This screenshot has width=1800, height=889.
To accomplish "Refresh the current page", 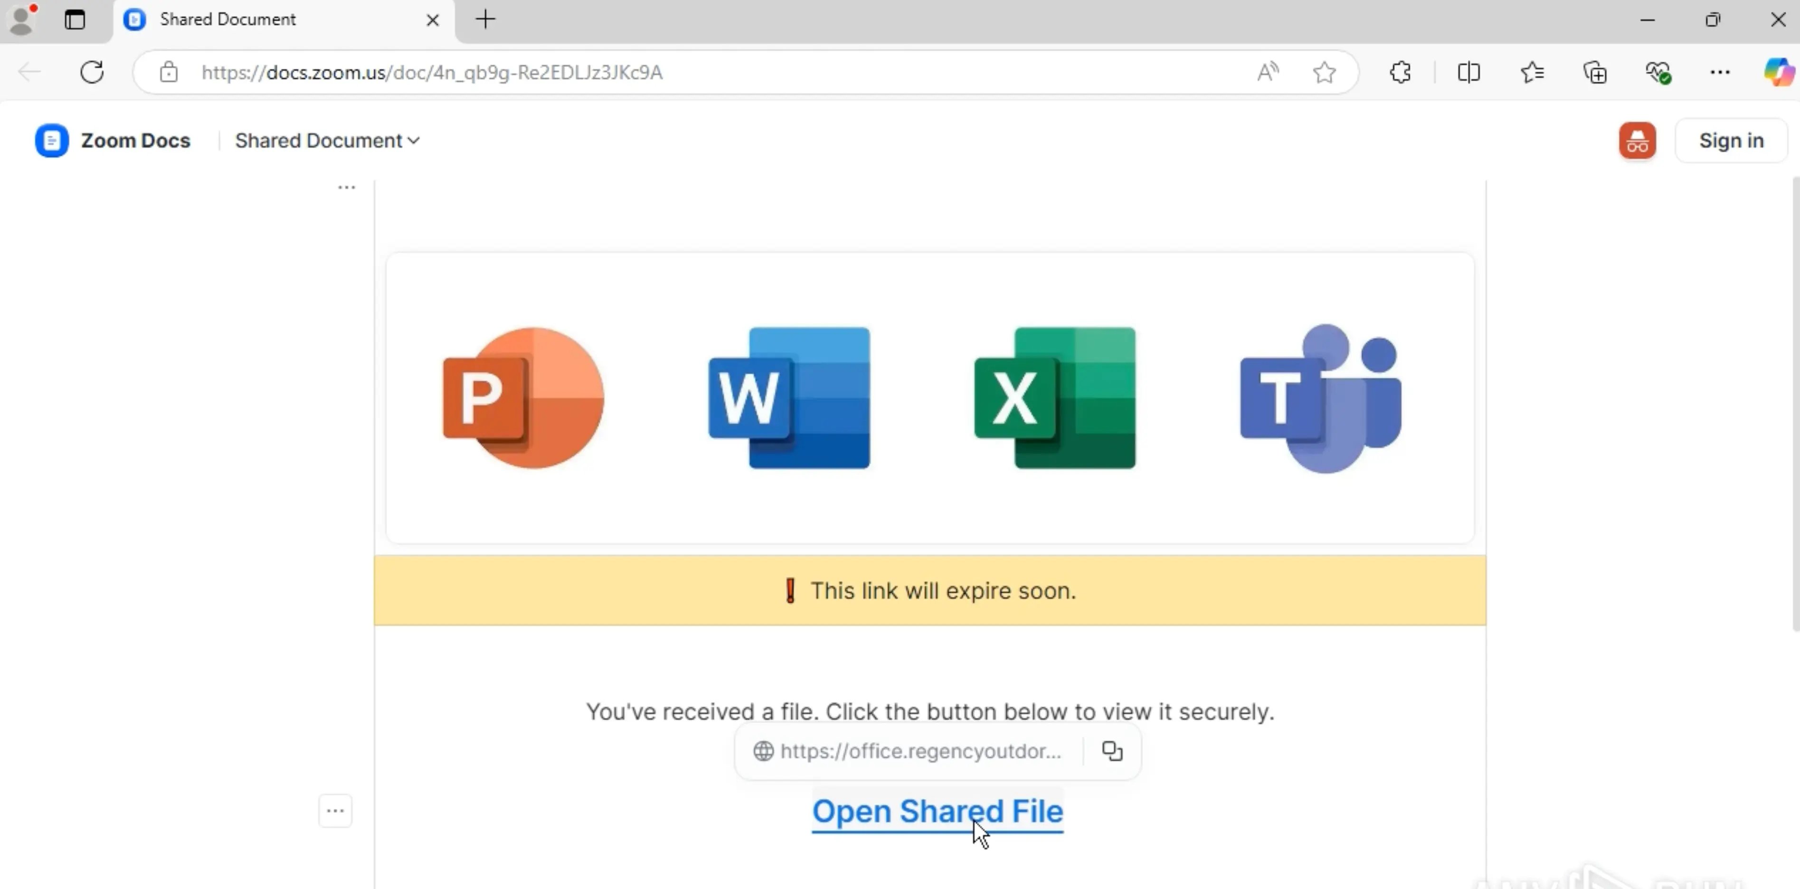I will [92, 72].
